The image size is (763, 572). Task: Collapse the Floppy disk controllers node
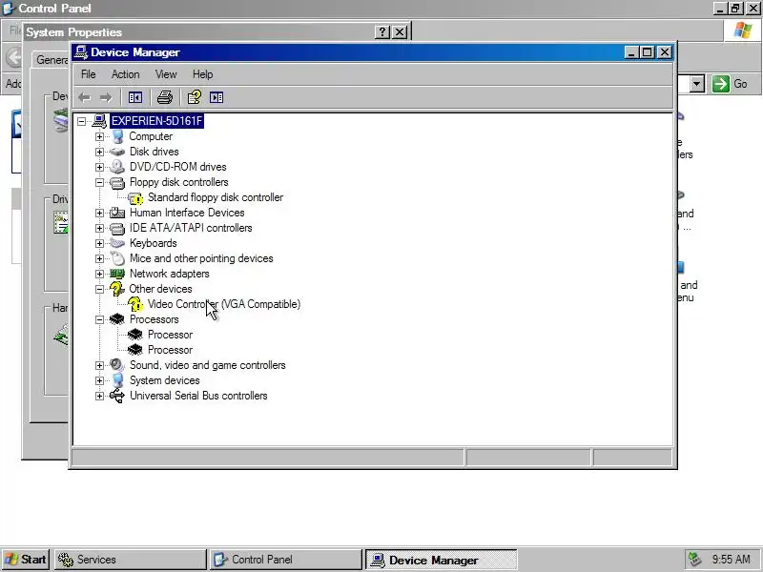coord(100,182)
